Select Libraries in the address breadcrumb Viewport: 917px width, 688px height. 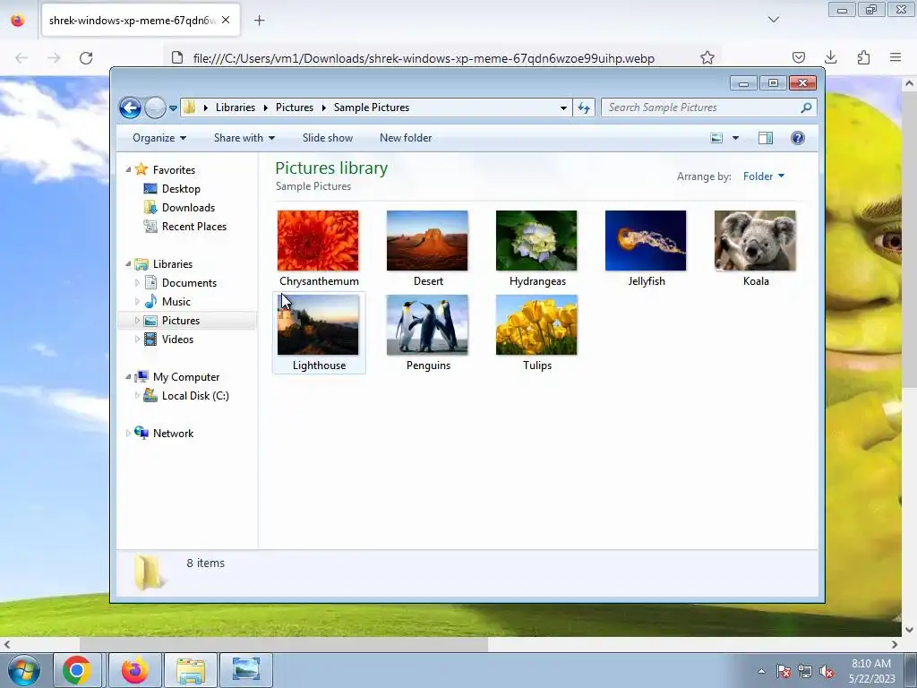point(236,107)
